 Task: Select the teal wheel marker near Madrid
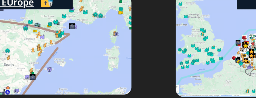[x=7, y=51]
